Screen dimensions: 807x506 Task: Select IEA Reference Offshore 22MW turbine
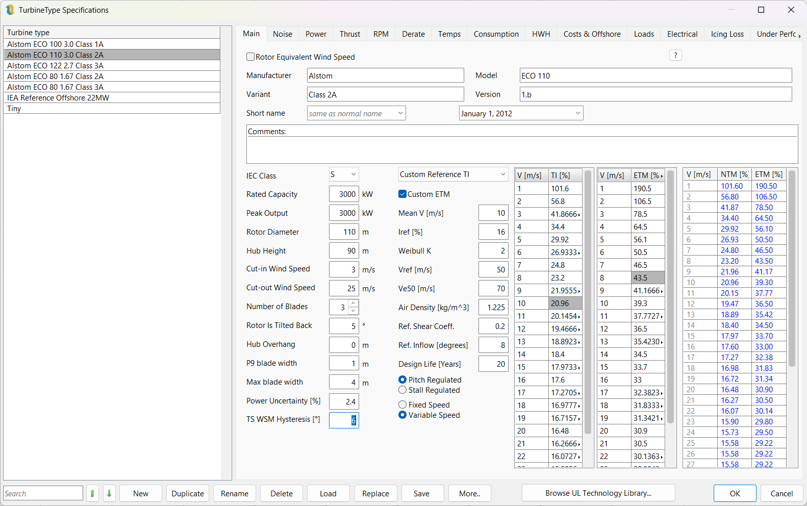tap(112, 98)
